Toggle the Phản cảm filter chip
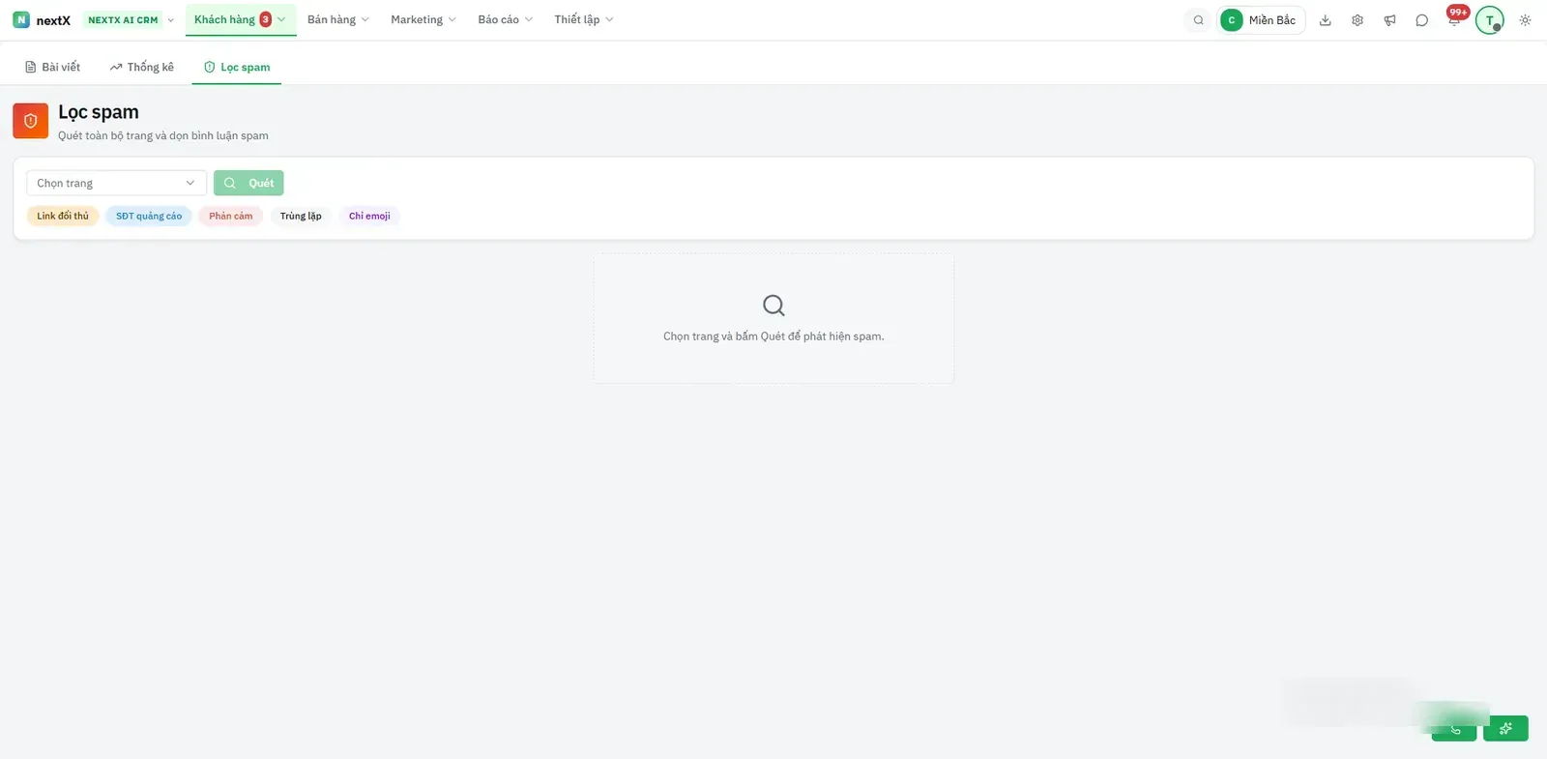This screenshot has height=759, width=1547. pyautogui.click(x=231, y=216)
